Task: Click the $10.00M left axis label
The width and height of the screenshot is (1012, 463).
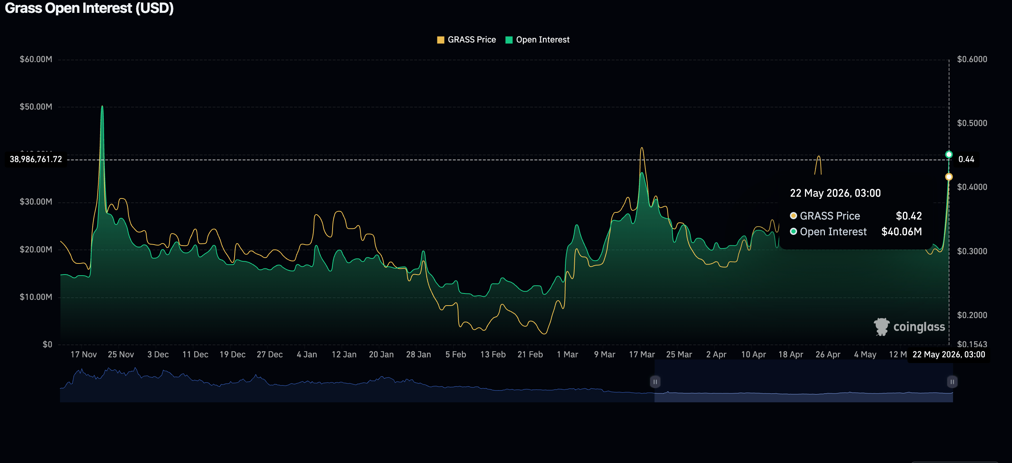Action: click(x=36, y=297)
